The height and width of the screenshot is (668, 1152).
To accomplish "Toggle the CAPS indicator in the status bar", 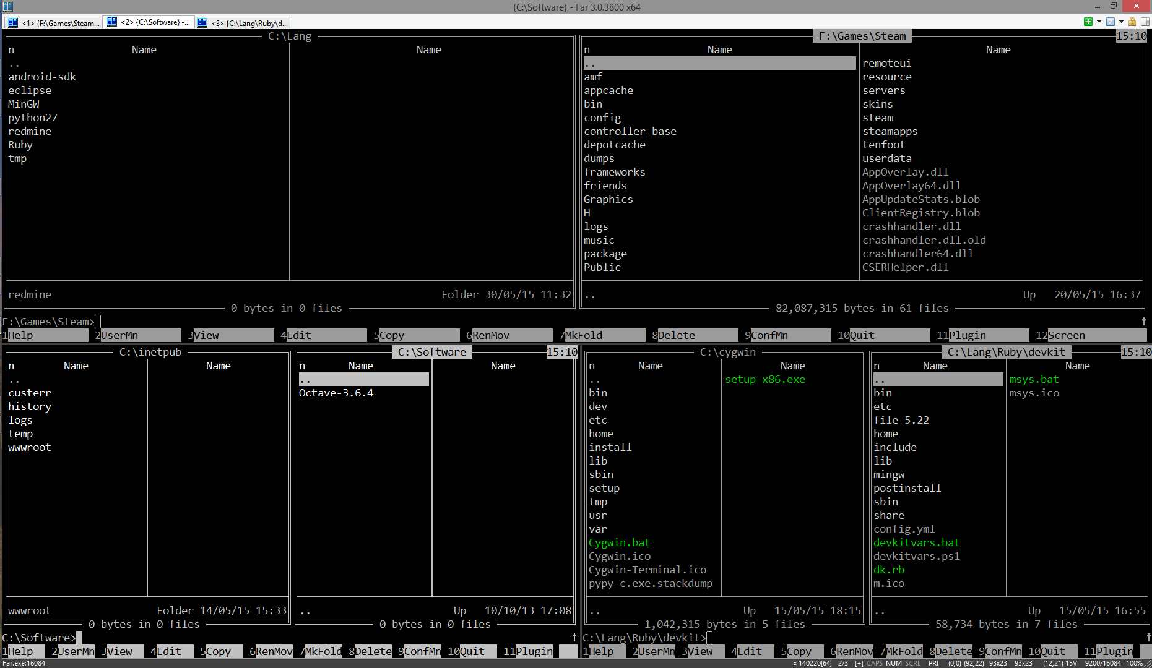I will point(875,663).
